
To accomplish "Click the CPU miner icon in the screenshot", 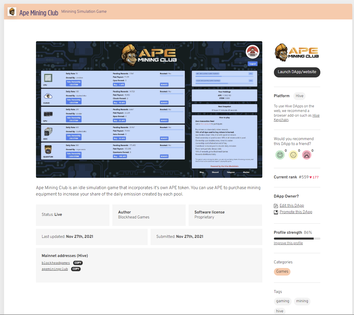I will [x=48, y=78].
